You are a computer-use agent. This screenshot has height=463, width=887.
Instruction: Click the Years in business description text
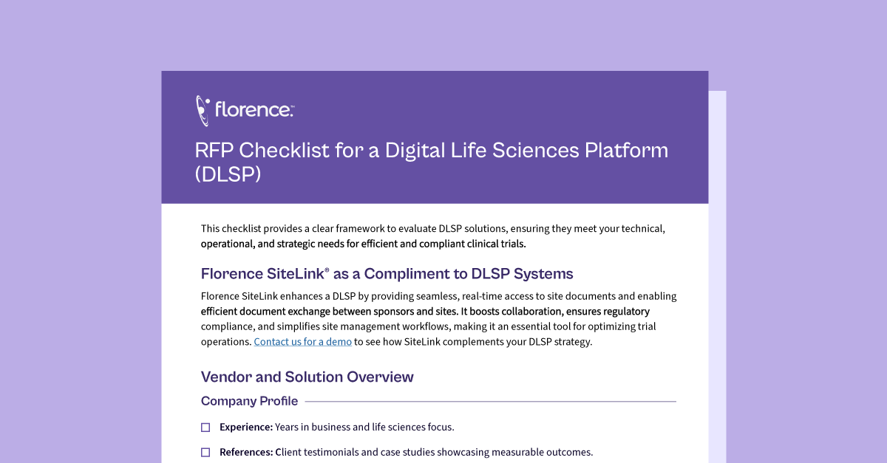[x=364, y=427]
